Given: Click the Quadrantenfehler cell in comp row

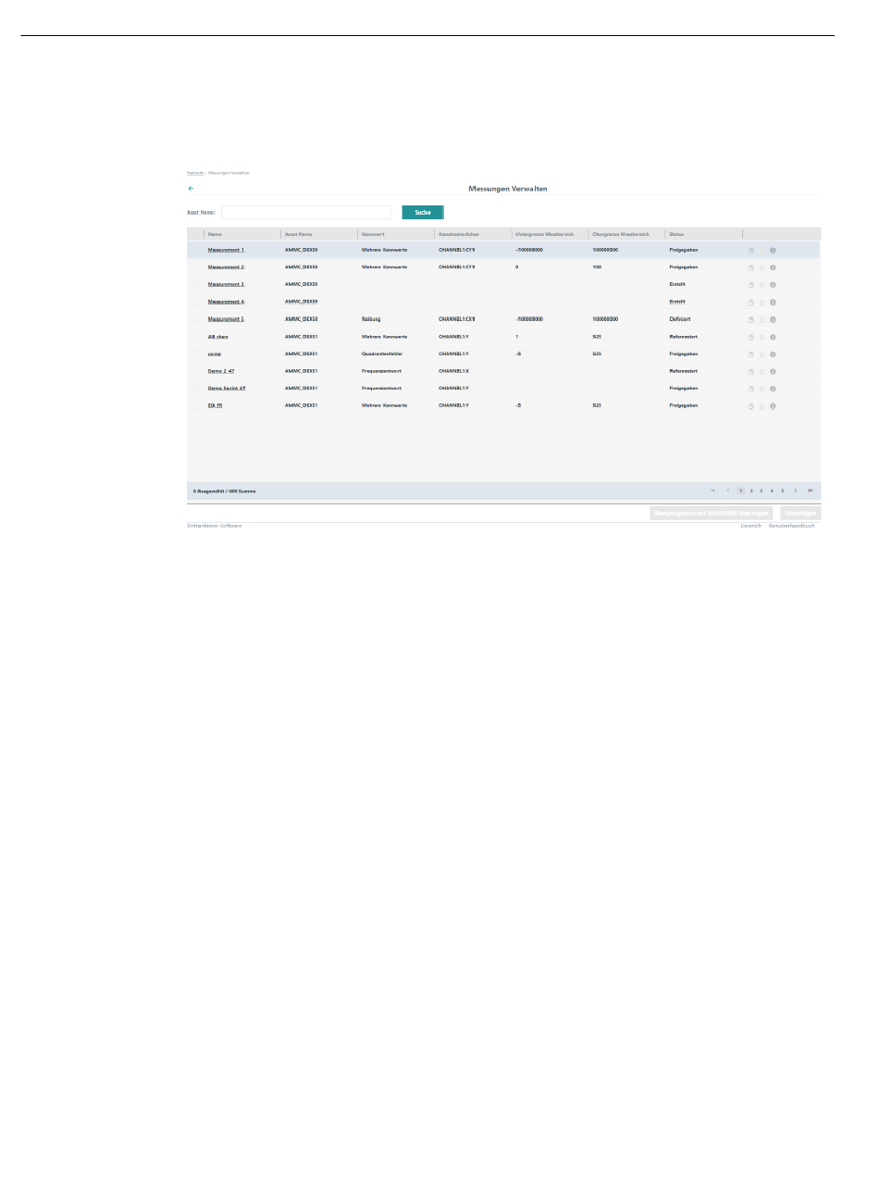Looking at the screenshot, I should pyautogui.click(x=382, y=354).
